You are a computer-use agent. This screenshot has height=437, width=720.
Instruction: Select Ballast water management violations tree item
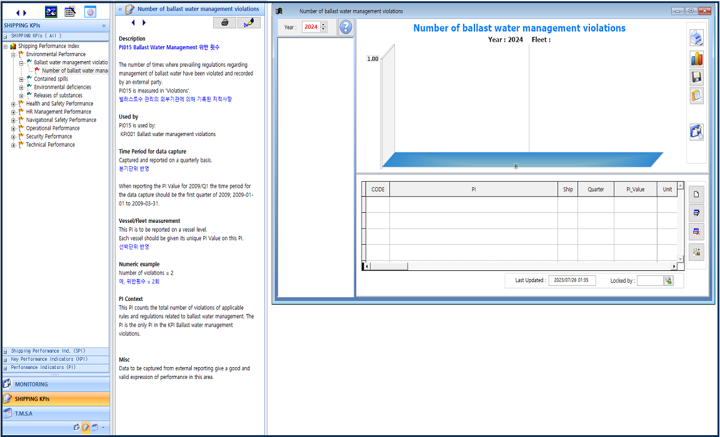(71, 62)
